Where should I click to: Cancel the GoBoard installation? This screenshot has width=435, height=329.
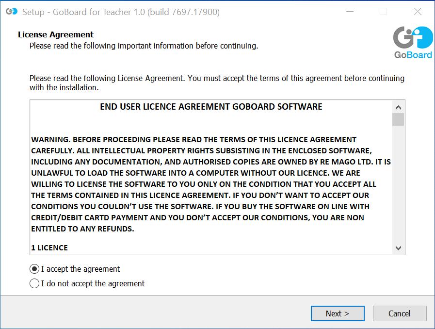(400, 313)
